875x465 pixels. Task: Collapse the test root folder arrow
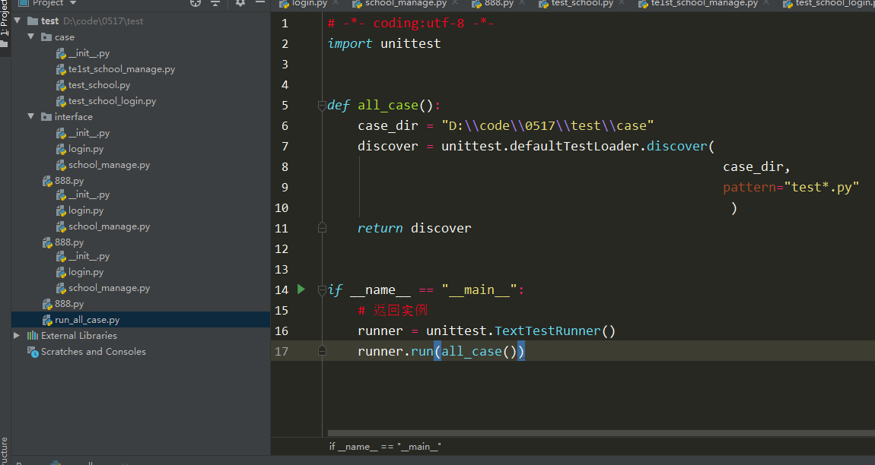(17, 21)
